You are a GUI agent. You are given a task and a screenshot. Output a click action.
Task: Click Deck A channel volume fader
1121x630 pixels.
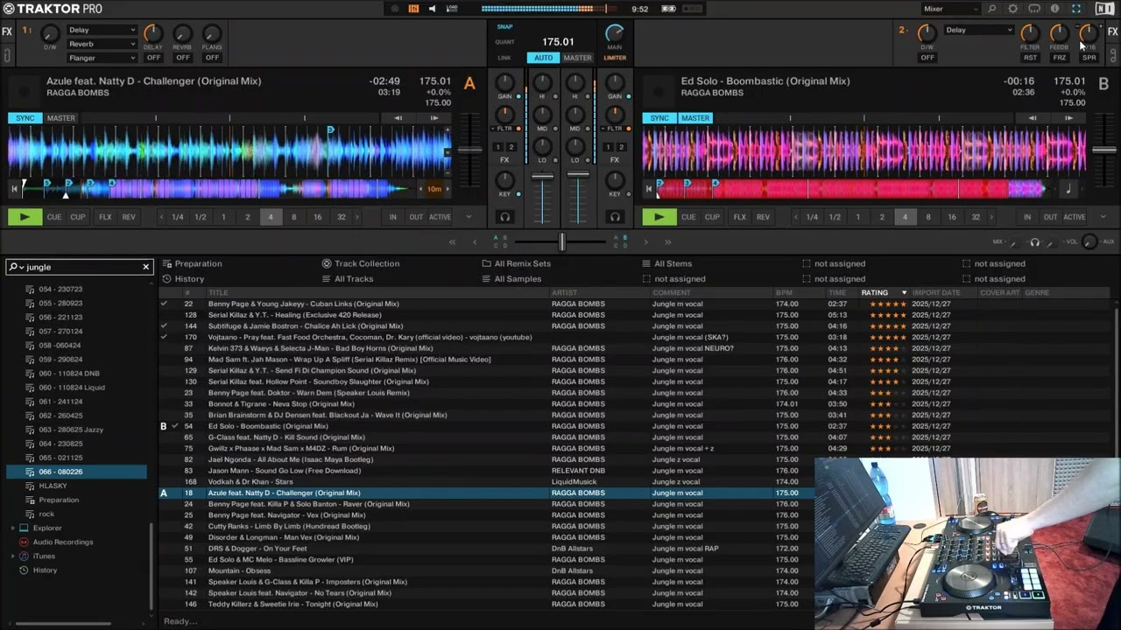point(543,176)
